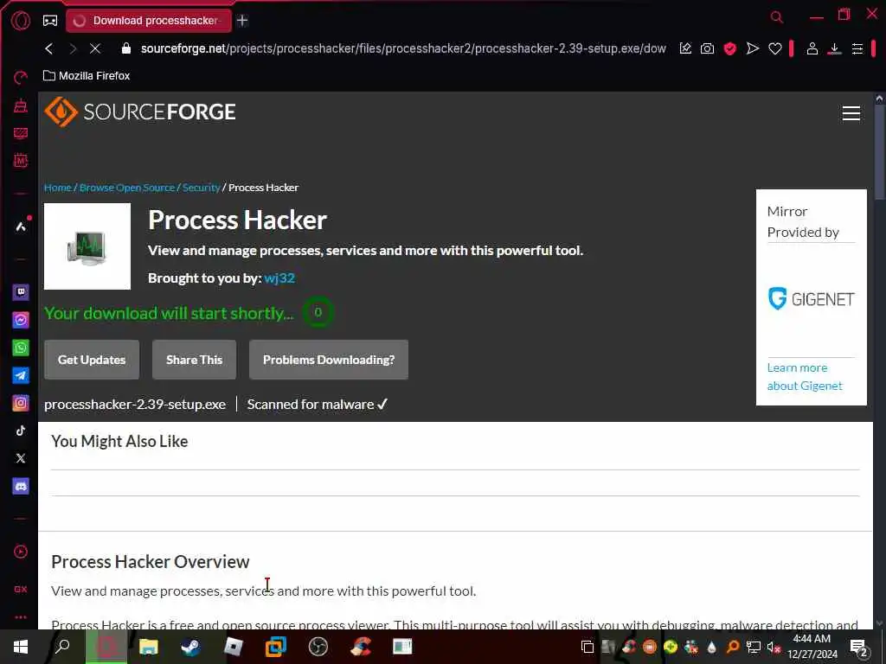Open Windows Start menu
Screen dimensions: 886x664
(21, 647)
